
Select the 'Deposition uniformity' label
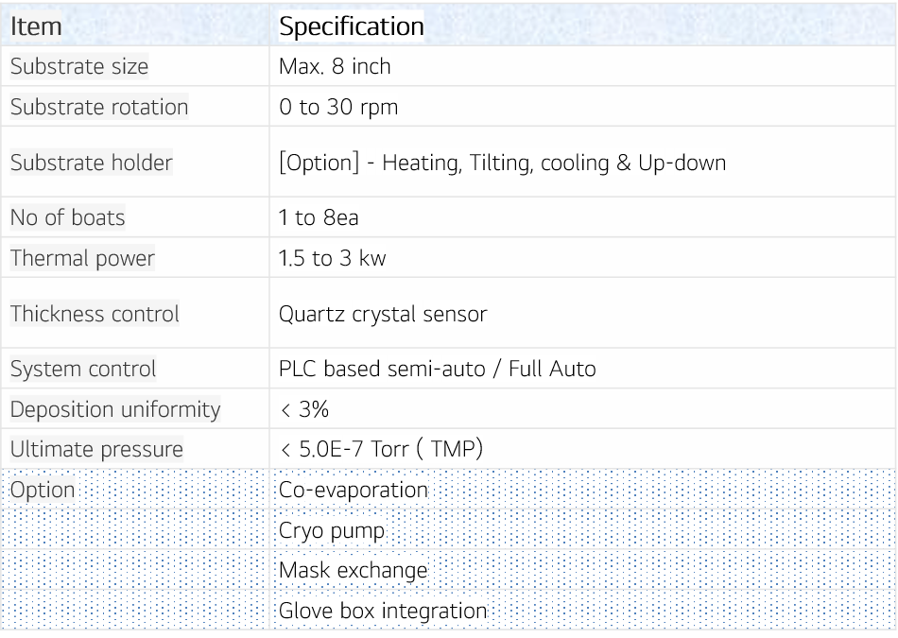pos(115,409)
